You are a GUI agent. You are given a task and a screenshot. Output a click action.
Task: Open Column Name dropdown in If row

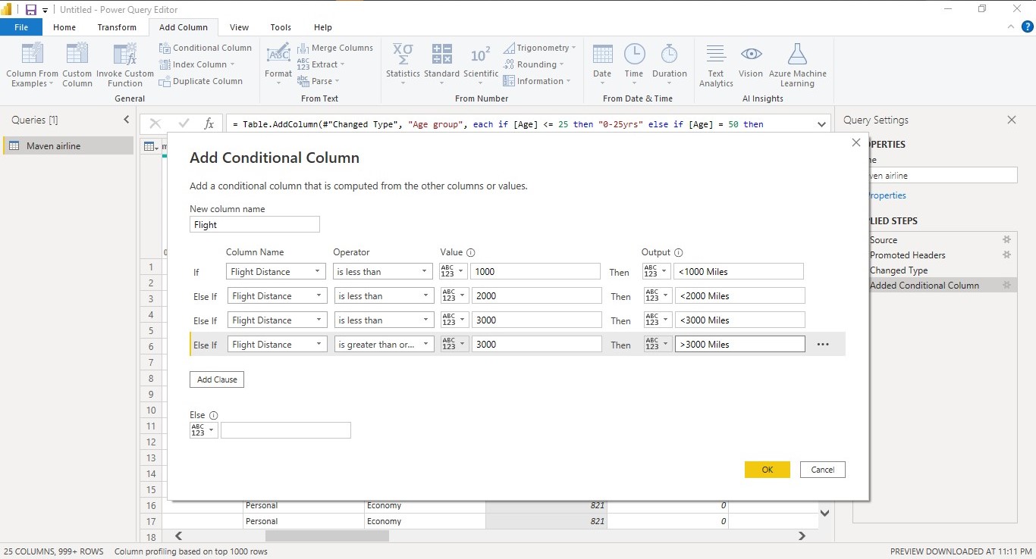point(276,272)
